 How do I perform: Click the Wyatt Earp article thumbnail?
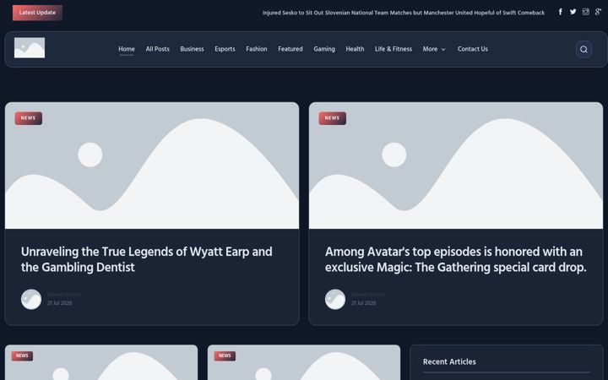pyautogui.click(x=152, y=166)
